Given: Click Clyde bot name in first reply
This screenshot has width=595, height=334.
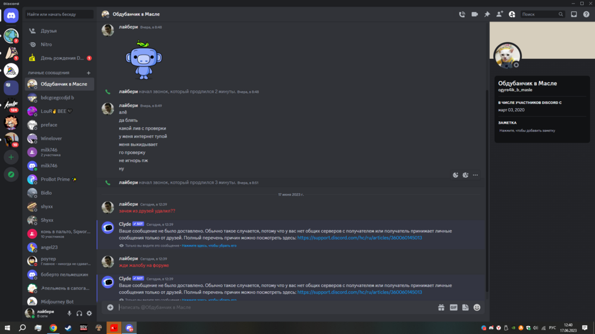Looking at the screenshot, I should coord(125,224).
